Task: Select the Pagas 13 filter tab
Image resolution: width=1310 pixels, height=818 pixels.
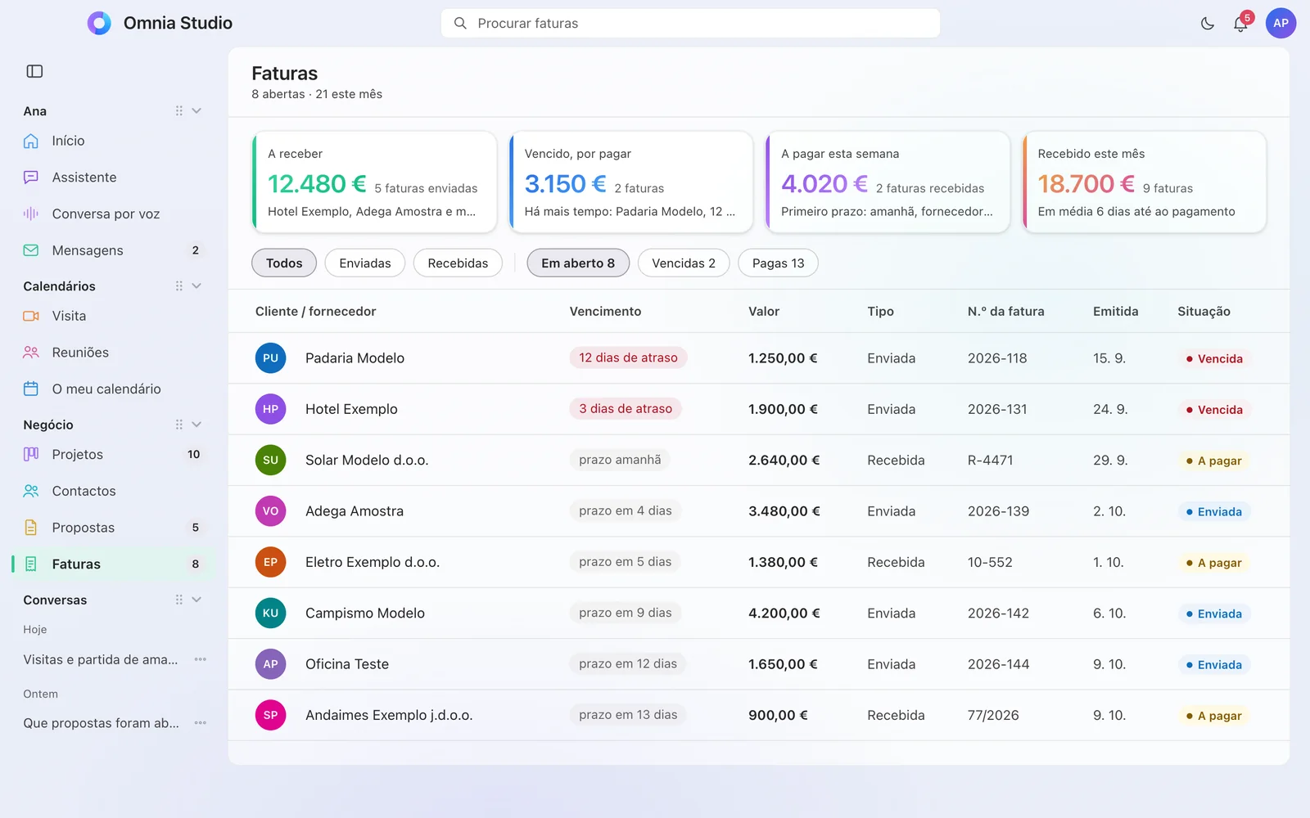Action: tap(779, 263)
